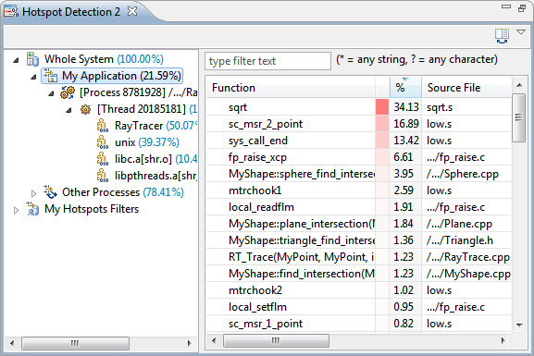Select Whole System (100.00%) entry

104,59
